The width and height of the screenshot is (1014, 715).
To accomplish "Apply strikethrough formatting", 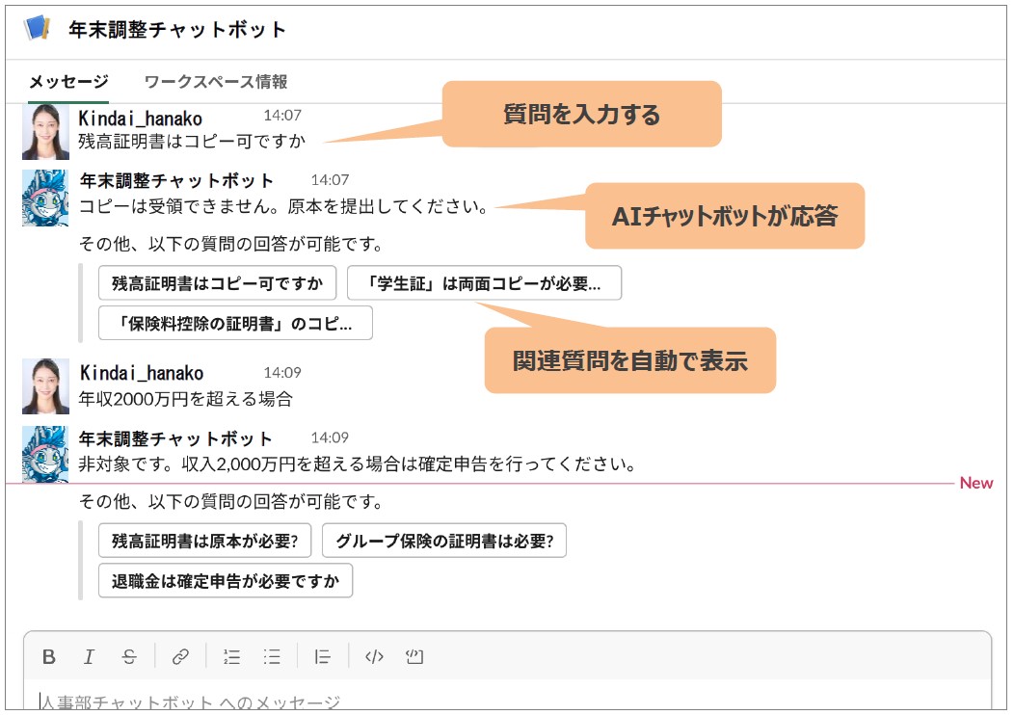I will [x=128, y=656].
